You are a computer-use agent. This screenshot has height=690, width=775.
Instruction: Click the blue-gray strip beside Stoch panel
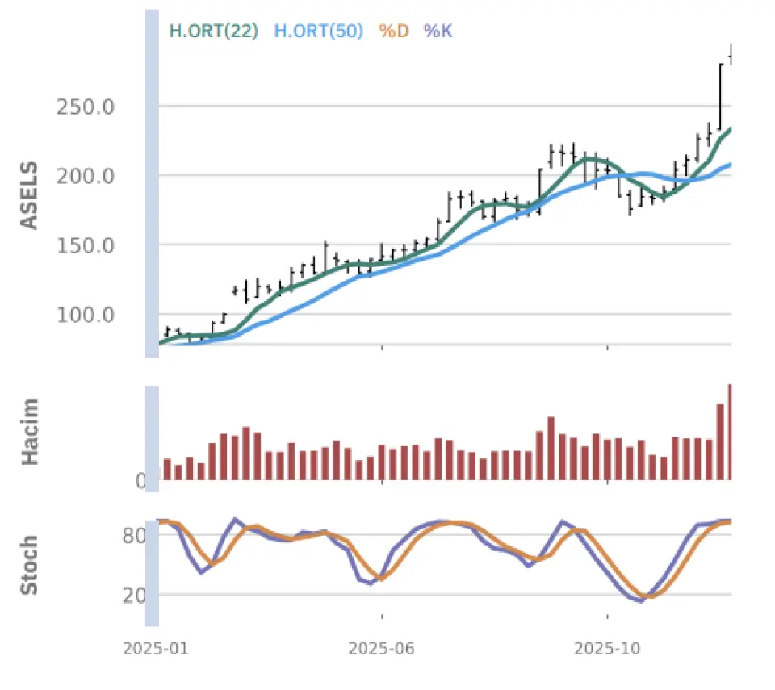(152, 573)
